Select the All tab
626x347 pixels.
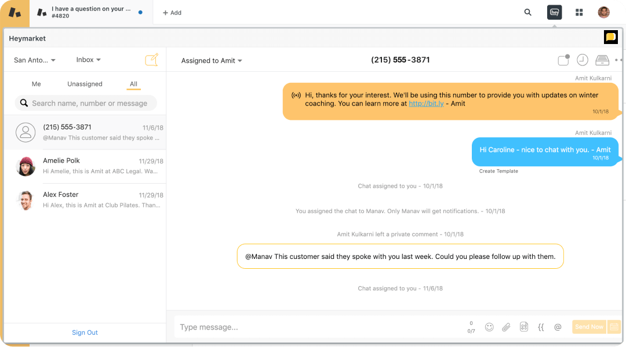tap(133, 84)
